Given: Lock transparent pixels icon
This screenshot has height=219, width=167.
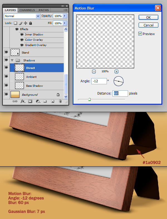Looking at the screenshot, I should pyautogui.click(x=15, y=23).
